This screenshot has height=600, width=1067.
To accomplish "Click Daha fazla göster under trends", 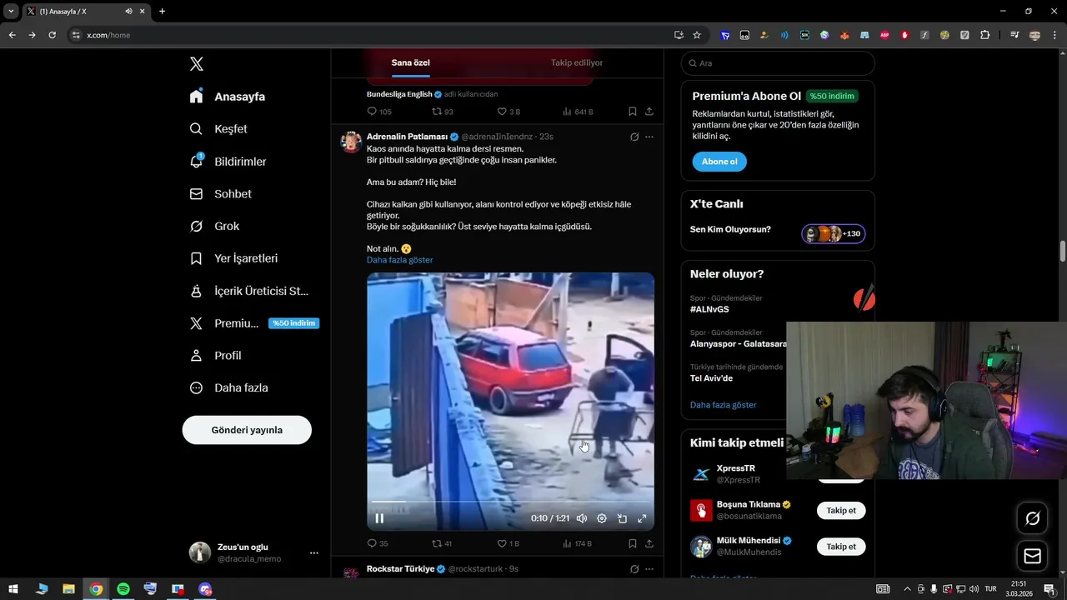I will (x=724, y=405).
